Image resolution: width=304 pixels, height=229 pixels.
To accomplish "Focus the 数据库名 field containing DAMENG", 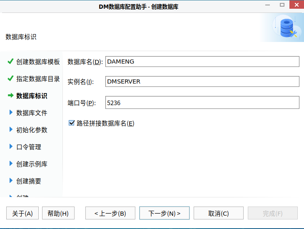I will (x=202, y=62).
